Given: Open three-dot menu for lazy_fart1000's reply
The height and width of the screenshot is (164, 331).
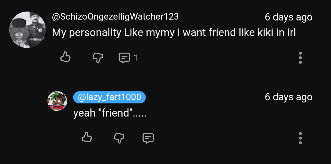Looking at the screenshot, I should (300, 138).
